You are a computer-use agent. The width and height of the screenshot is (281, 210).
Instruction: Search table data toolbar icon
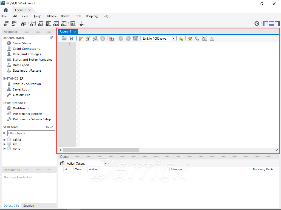click(x=73, y=24)
